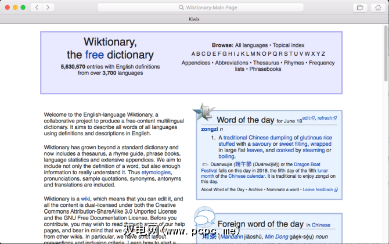The height and width of the screenshot is (244, 389).
Task: Open the Topical index link
Action: point(289,45)
